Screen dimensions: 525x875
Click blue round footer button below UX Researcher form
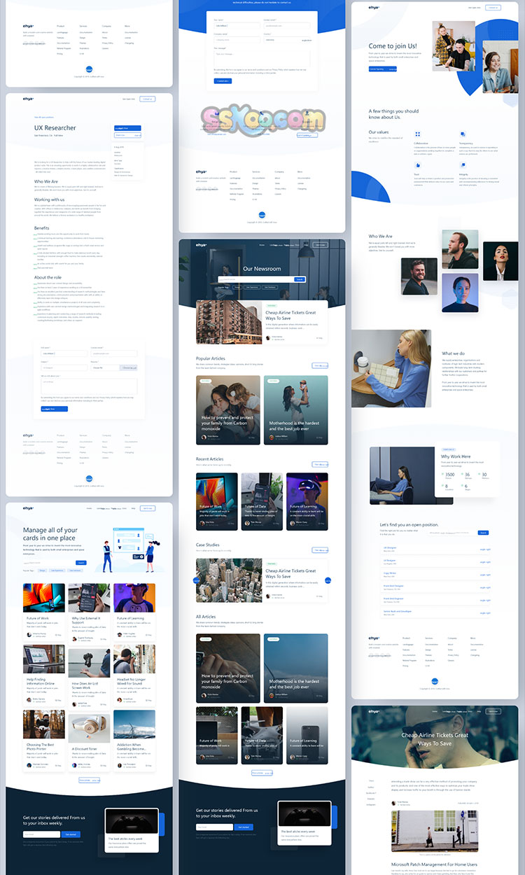coord(89,479)
